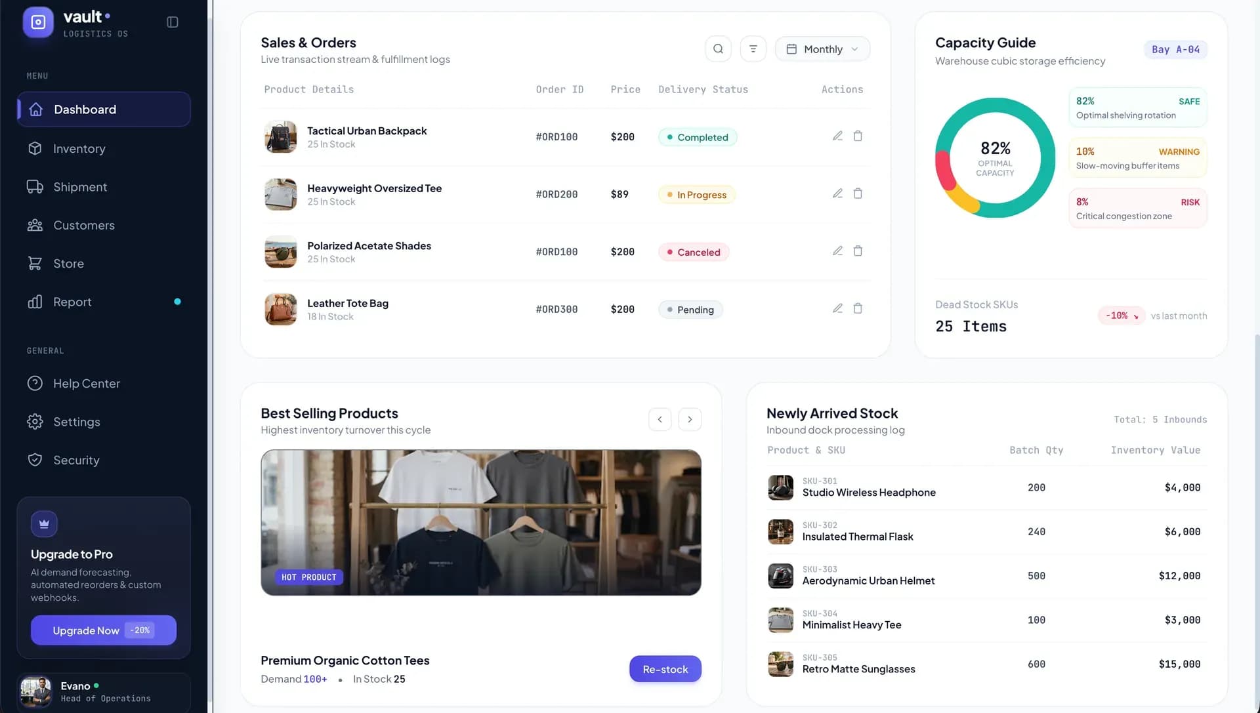The width and height of the screenshot is (1260, 713).
Task: Open the Inventory menu item
Action: click(x=104, y=149)
